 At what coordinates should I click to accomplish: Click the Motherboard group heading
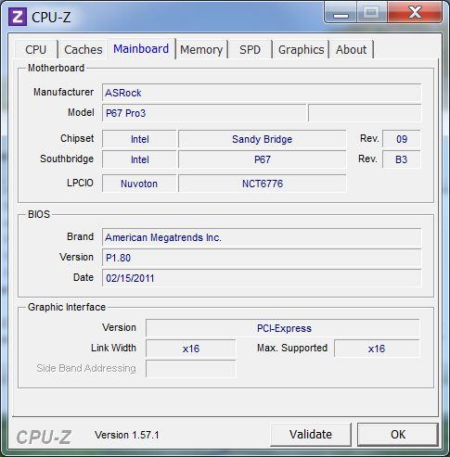pyautogui.click(x=56, y=68)
